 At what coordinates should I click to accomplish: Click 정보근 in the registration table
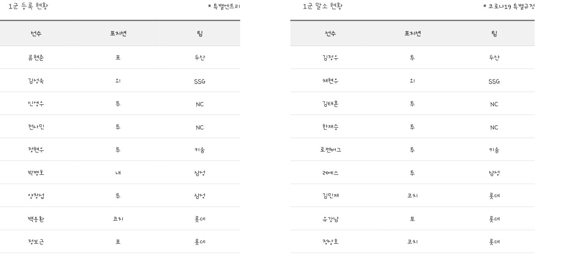click(x=36, y=241)
